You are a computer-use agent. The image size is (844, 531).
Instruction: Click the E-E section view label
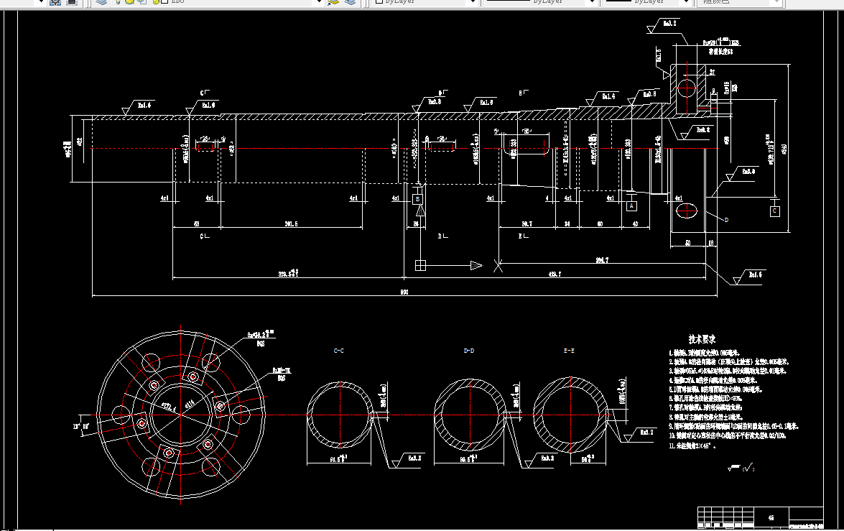click(569, 351)
